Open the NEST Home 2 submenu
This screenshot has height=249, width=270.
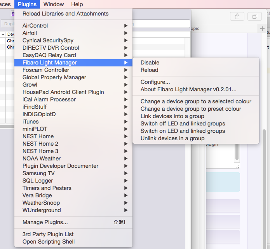[x=73, y=144]
